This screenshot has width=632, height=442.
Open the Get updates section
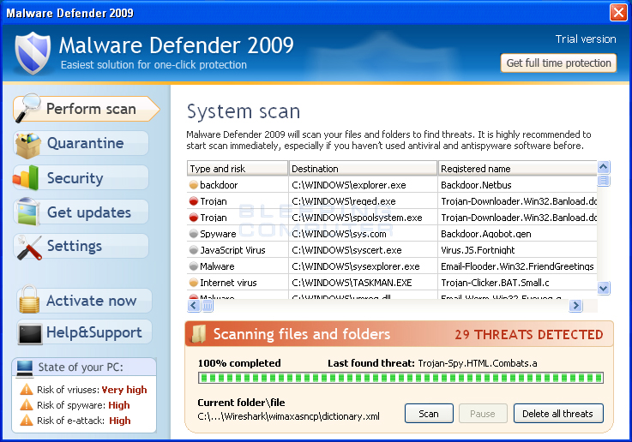tap(81, 212)
